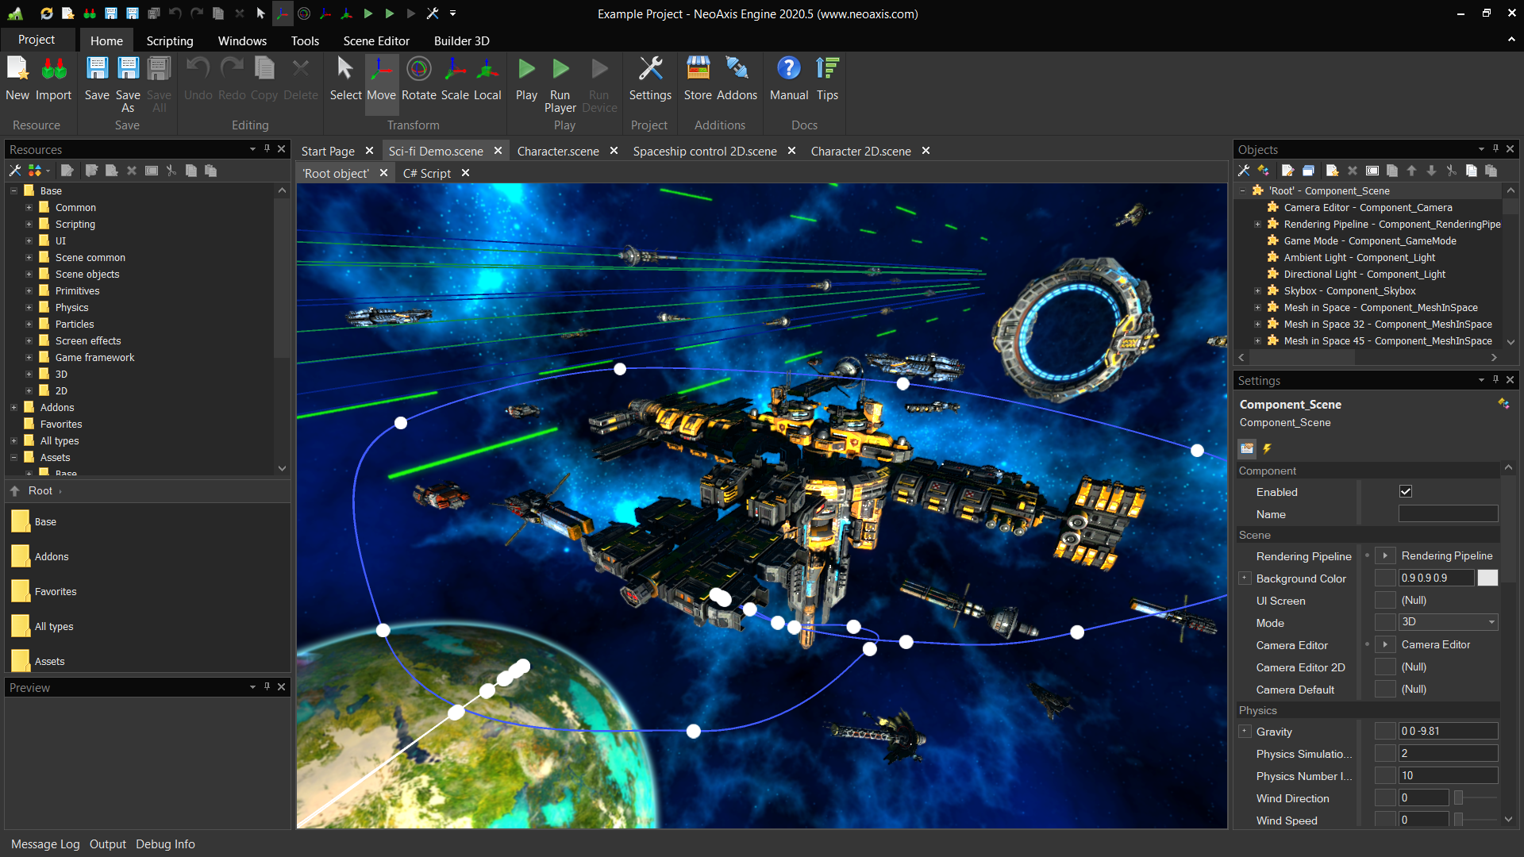The width and height of the screenshot is (1524, 857).
Task: Toggle Enabled checkbox for Component
Action: (x=1406, y=490)
